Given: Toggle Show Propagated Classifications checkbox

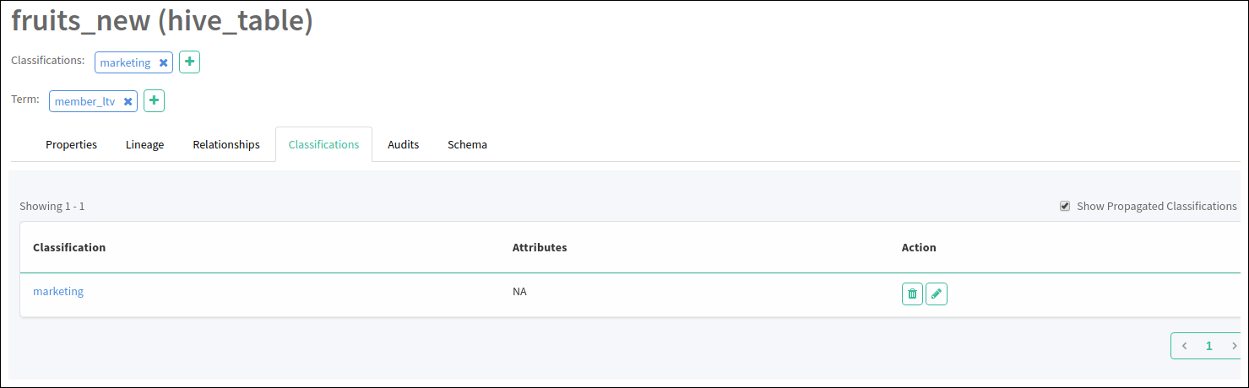Looking at the screenshot, I should 1065,206.
